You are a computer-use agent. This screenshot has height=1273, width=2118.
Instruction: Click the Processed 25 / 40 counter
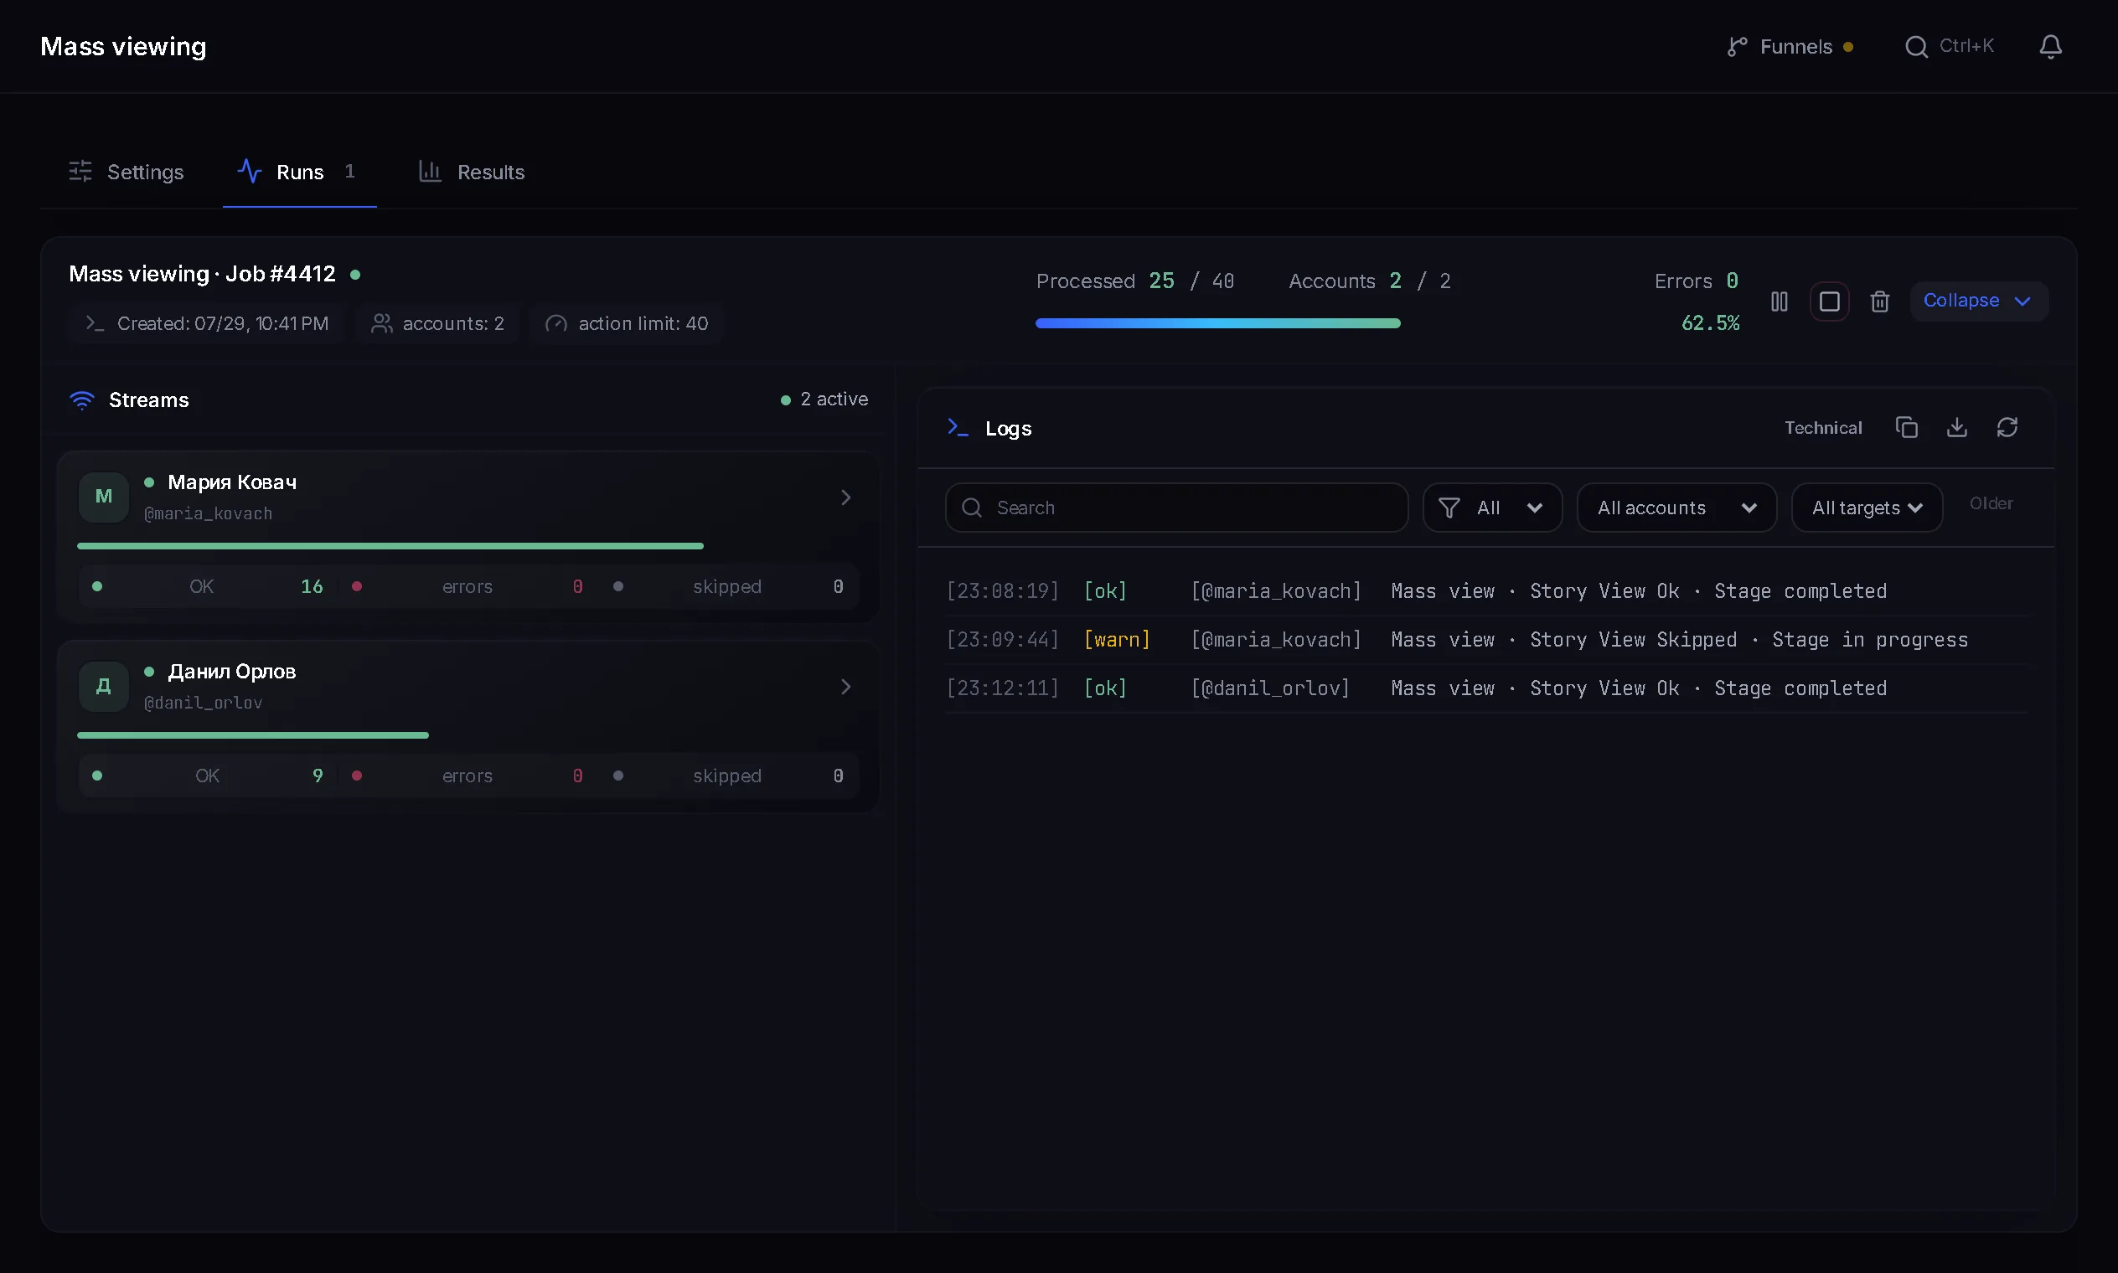1134,281
